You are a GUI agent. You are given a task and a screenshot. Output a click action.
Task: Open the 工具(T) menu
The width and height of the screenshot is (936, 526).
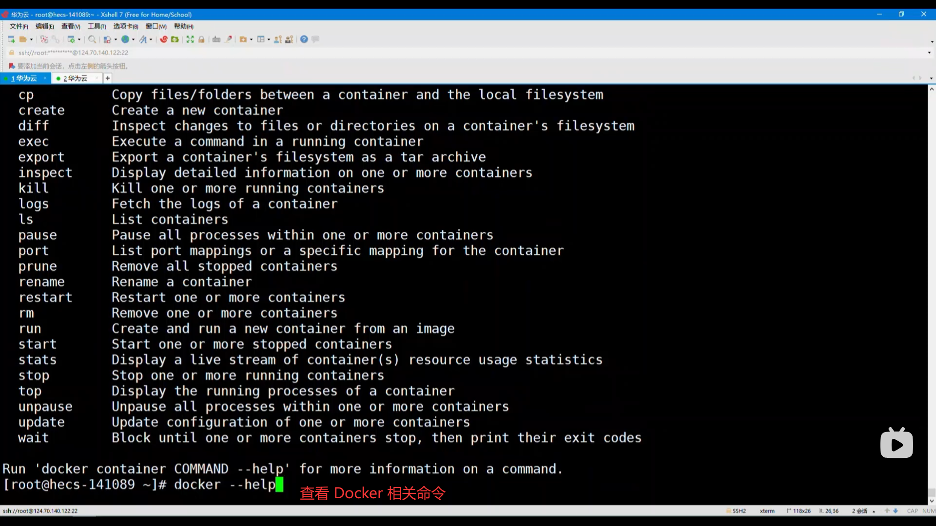(x=97, y=26)
